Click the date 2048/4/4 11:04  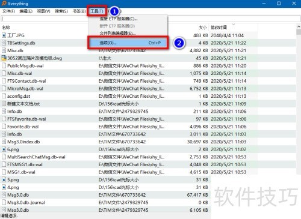coord(227,35)
